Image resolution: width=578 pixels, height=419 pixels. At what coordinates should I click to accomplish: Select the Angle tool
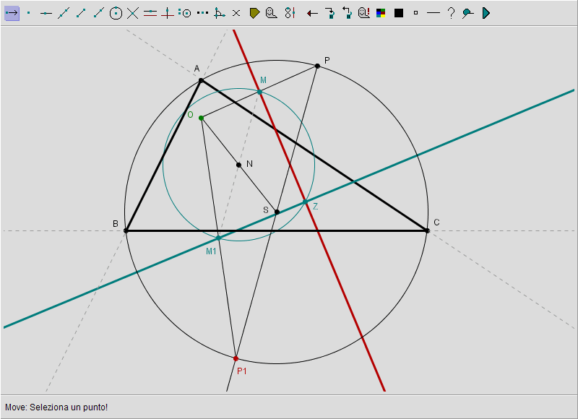(x=220, y=13)
